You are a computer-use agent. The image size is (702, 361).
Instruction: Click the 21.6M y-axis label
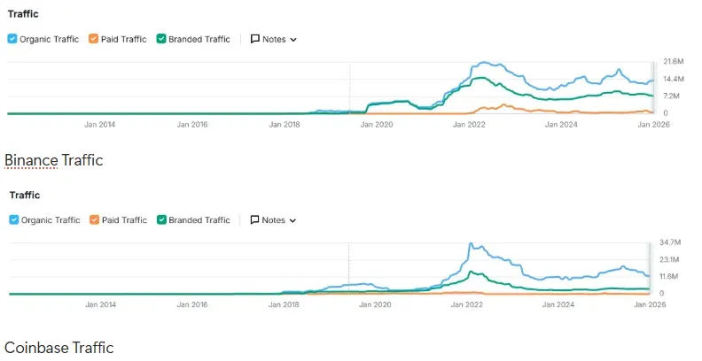[x=673, y=62]
